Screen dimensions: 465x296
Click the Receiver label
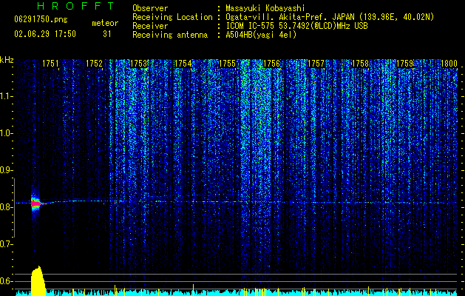coord(150,26)
